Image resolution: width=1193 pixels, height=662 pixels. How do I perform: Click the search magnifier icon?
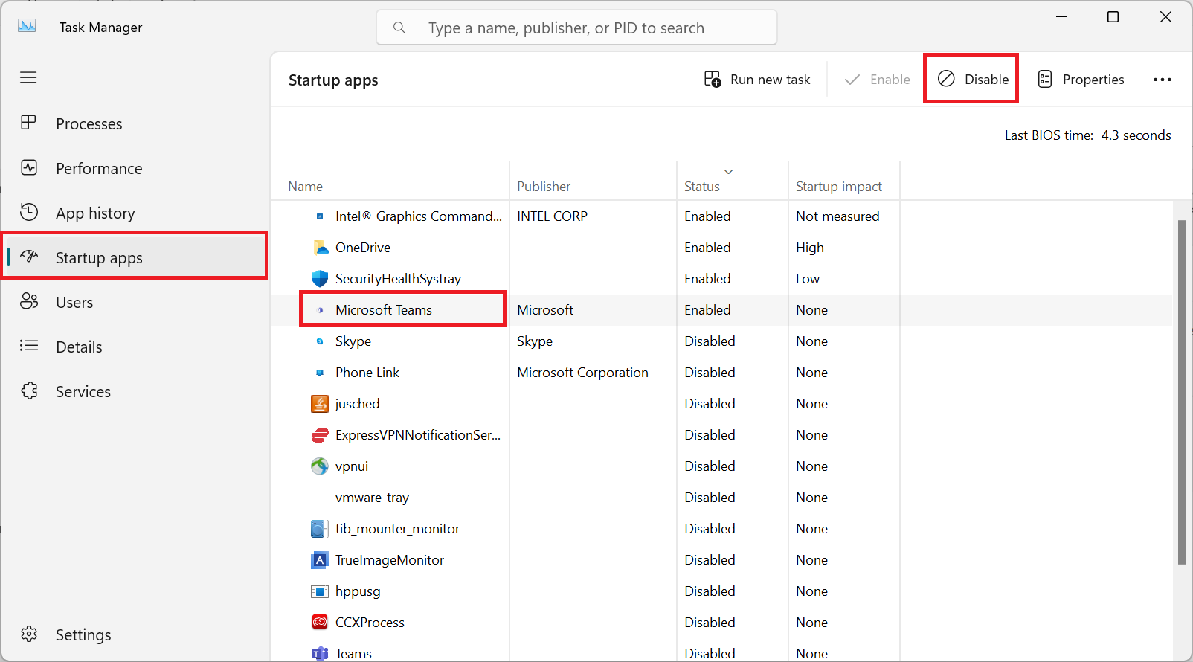click(x=399, y=28)
